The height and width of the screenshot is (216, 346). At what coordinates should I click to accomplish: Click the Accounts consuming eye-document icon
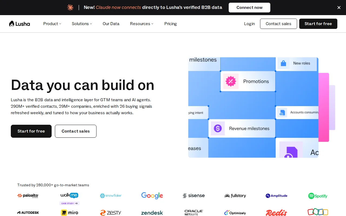pyautogui.click(x=282, y=112)
